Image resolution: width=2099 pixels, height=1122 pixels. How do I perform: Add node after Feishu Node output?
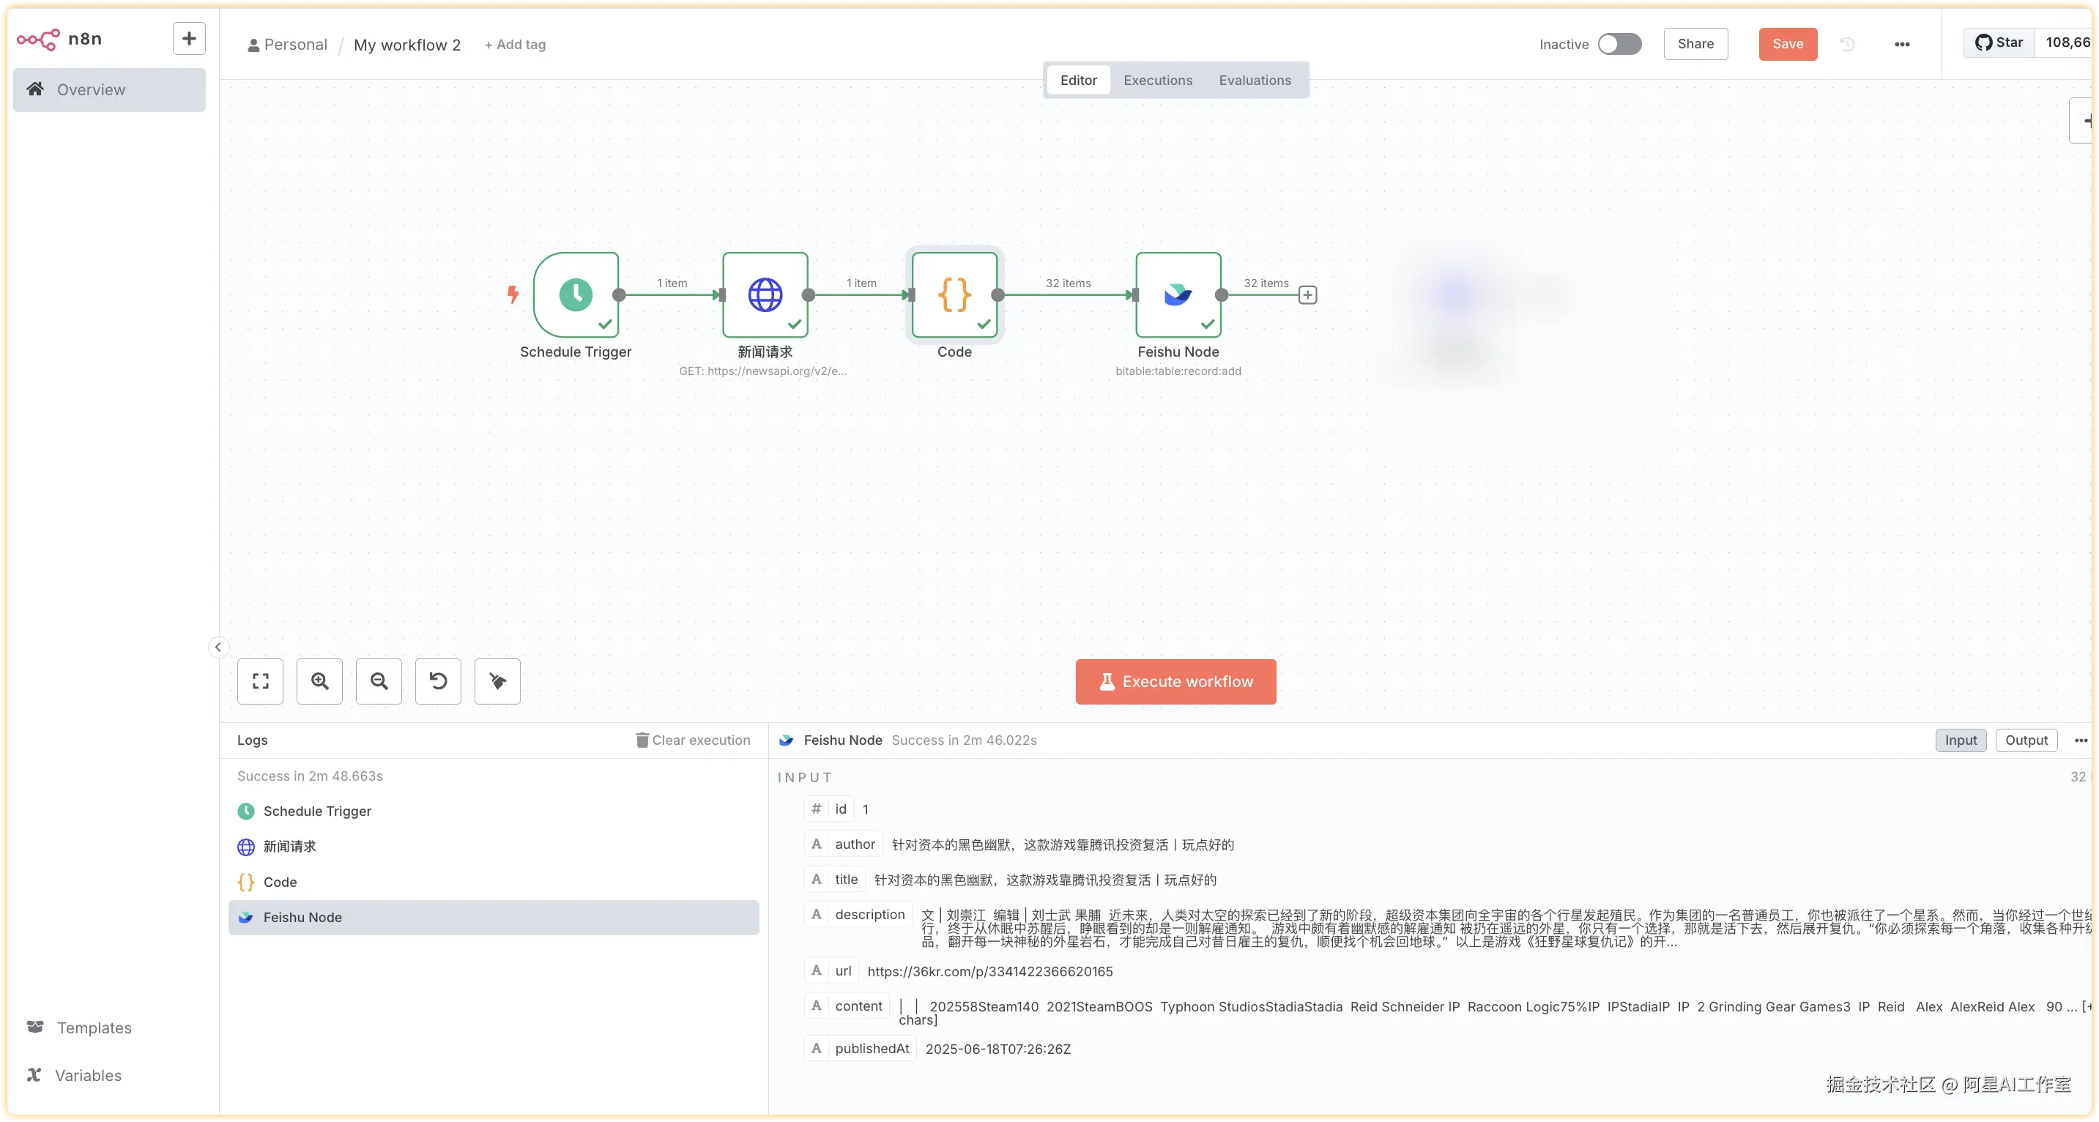(1308, 295)
